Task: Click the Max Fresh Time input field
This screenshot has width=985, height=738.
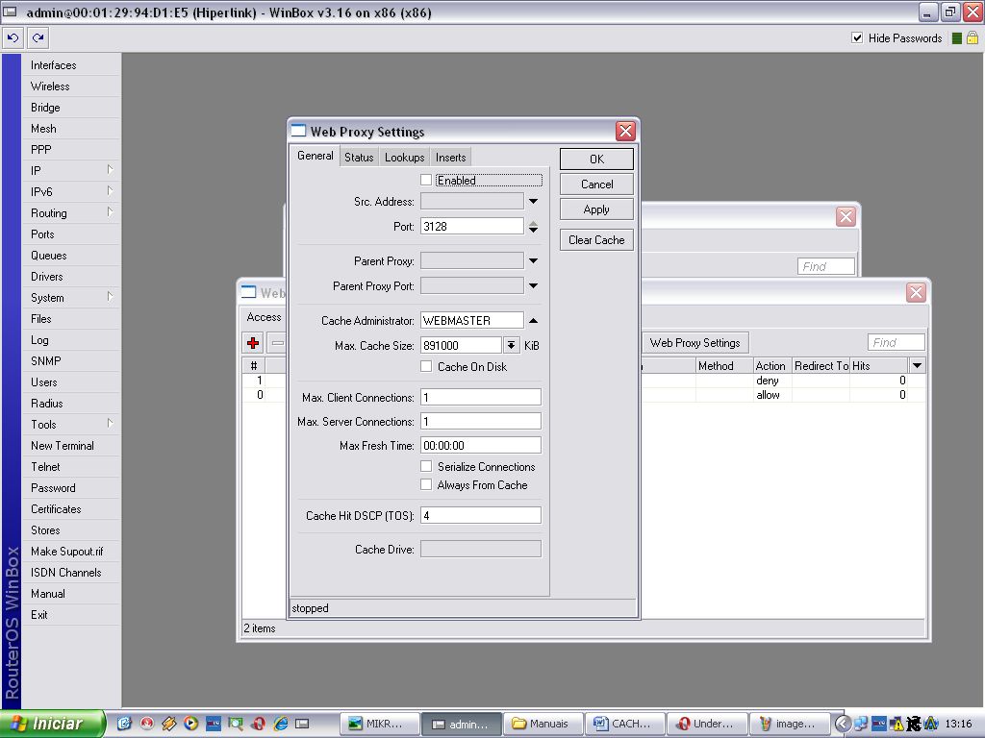Action: click(480, 446)
